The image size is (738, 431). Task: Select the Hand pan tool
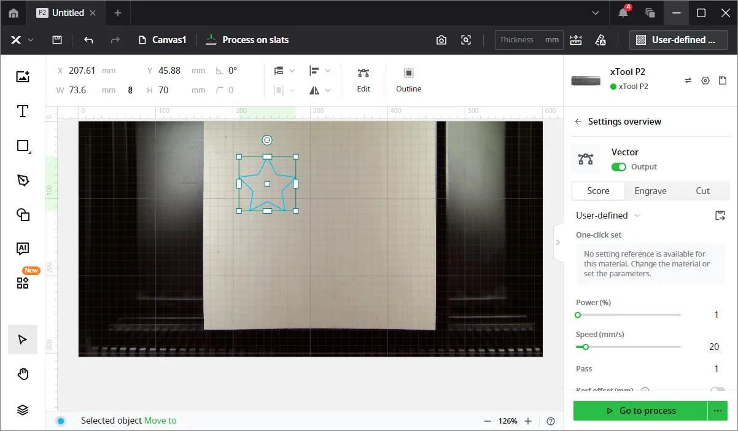pos(23,374)
